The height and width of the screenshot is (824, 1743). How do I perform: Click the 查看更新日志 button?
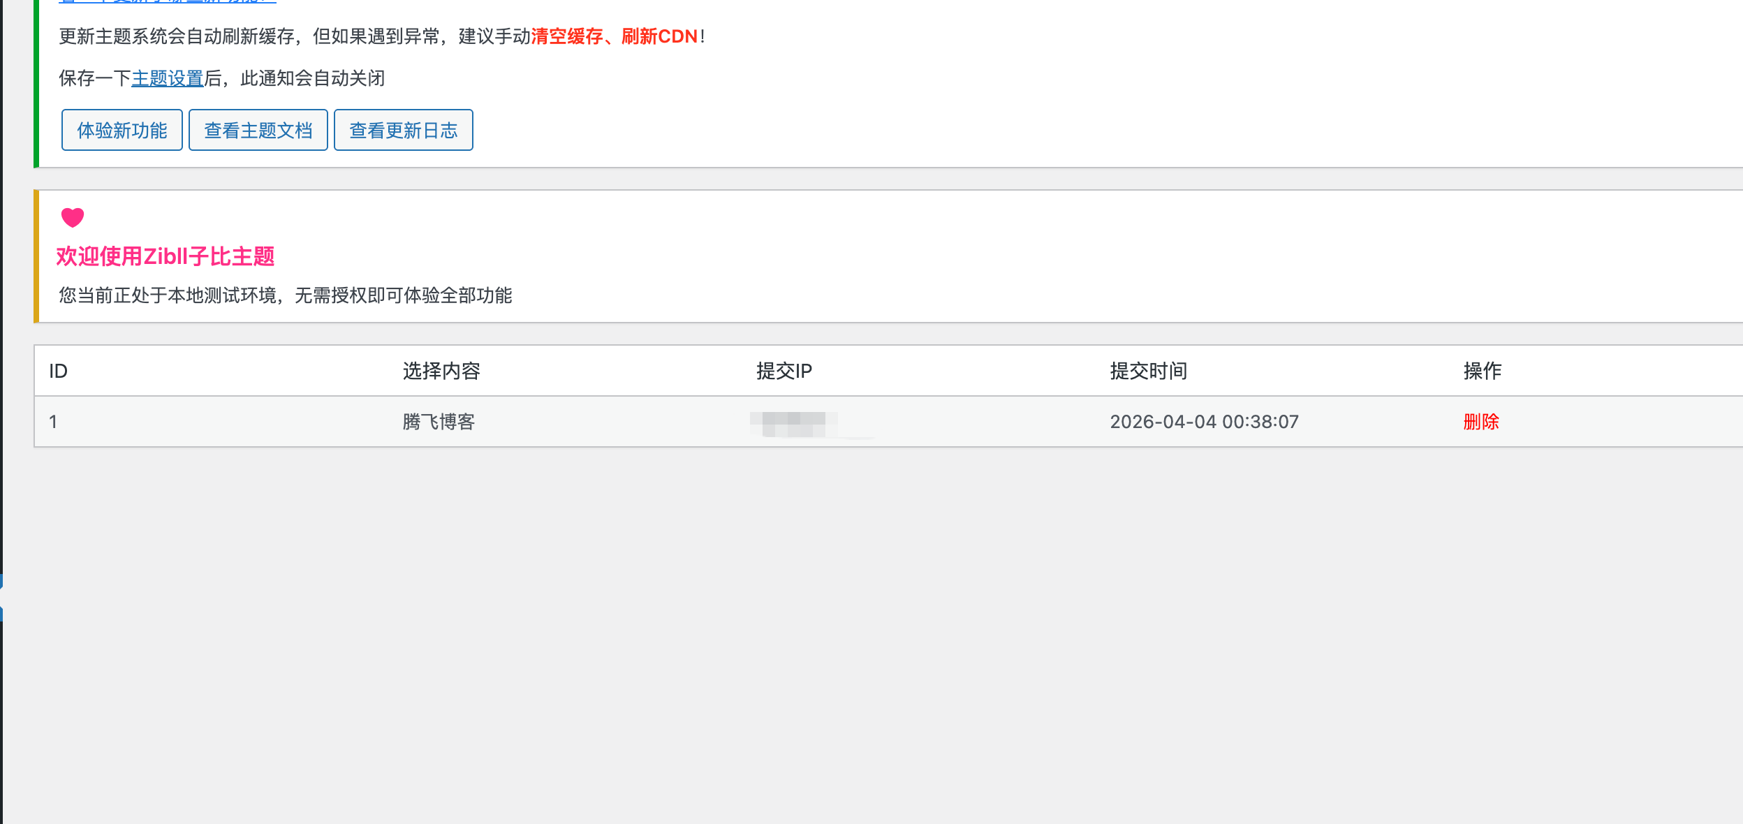pyautogui.click(x=403, y=130)
